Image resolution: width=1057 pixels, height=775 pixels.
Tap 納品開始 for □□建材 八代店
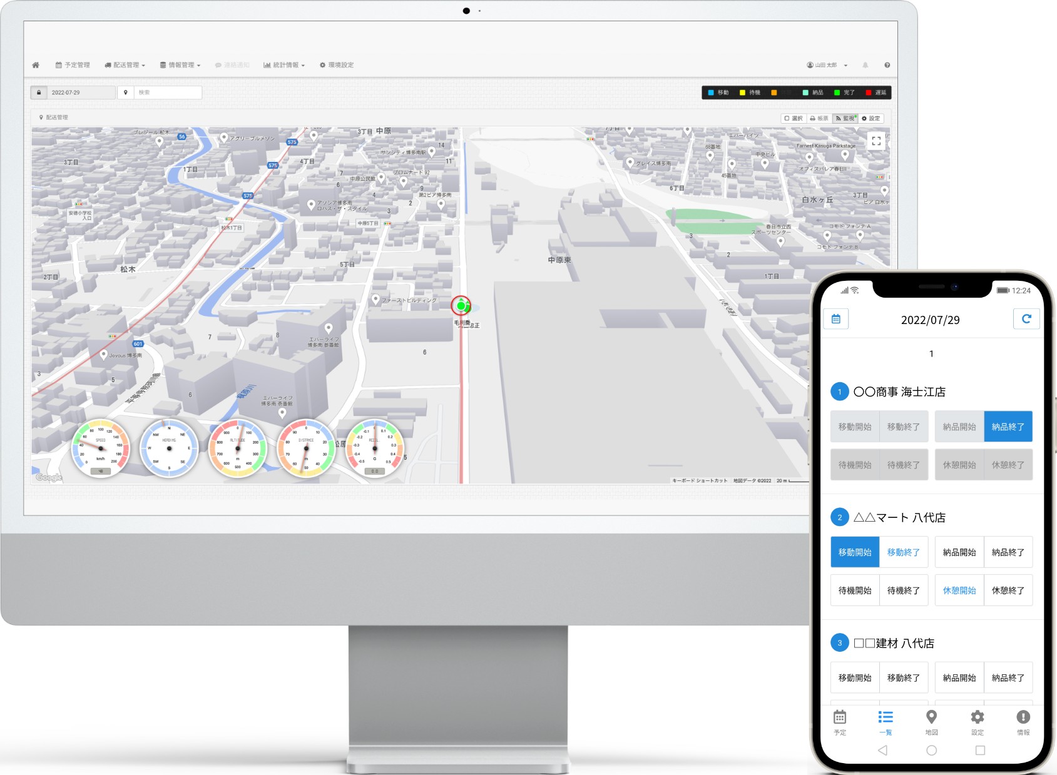(x=959, y=678)
